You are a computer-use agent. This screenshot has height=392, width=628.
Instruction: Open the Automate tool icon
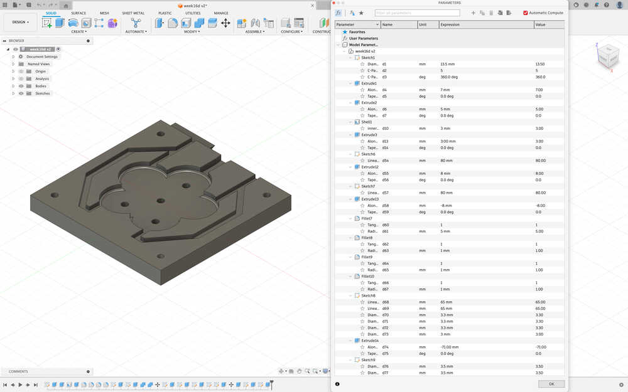click(x=136, y=23)
